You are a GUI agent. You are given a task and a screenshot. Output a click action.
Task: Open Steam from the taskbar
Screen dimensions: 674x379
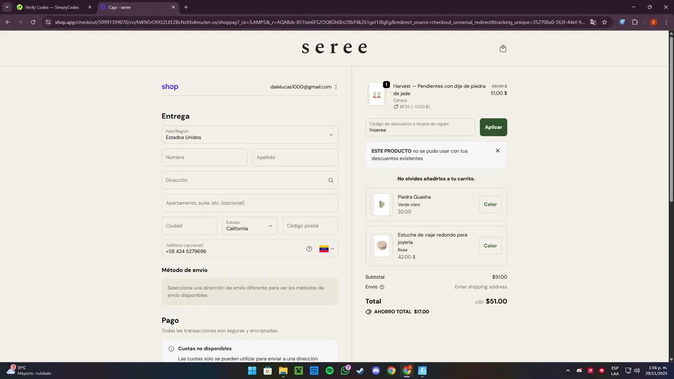(360, 371)
